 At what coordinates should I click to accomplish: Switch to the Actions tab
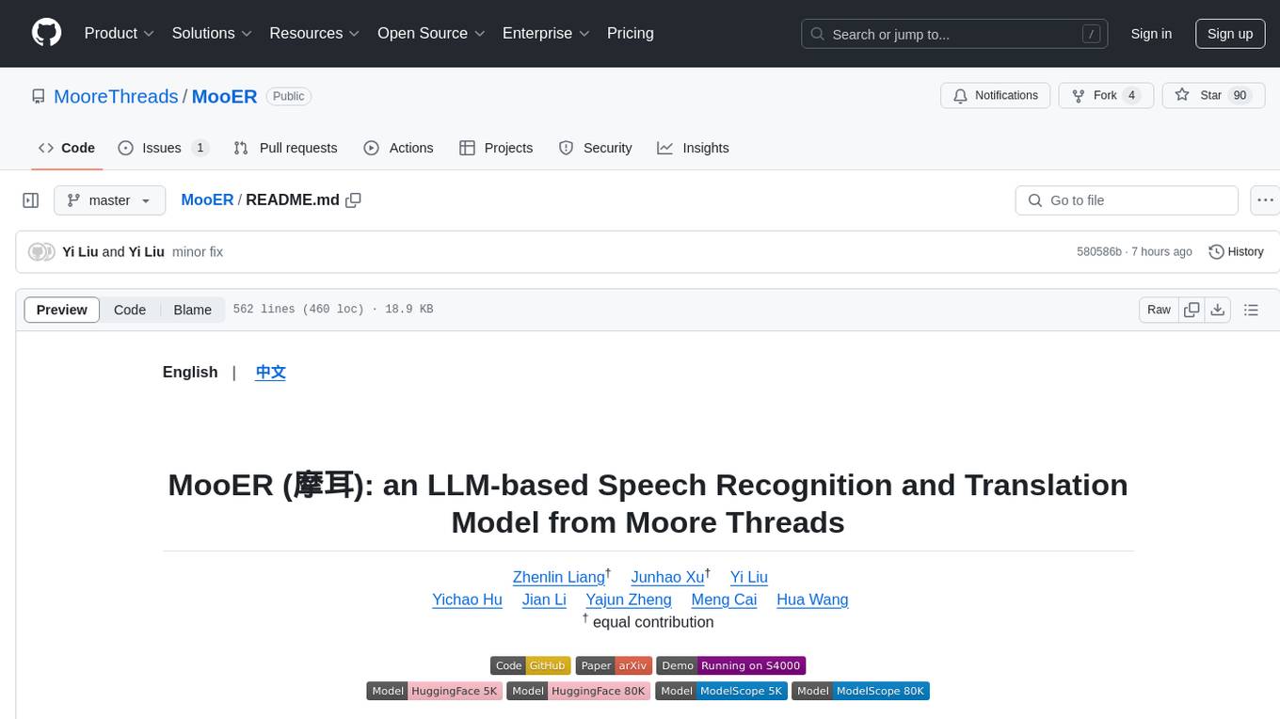coord(398,148)
